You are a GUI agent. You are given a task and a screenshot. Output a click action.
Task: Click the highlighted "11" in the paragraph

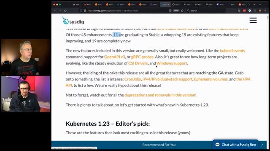click(116, 35)
